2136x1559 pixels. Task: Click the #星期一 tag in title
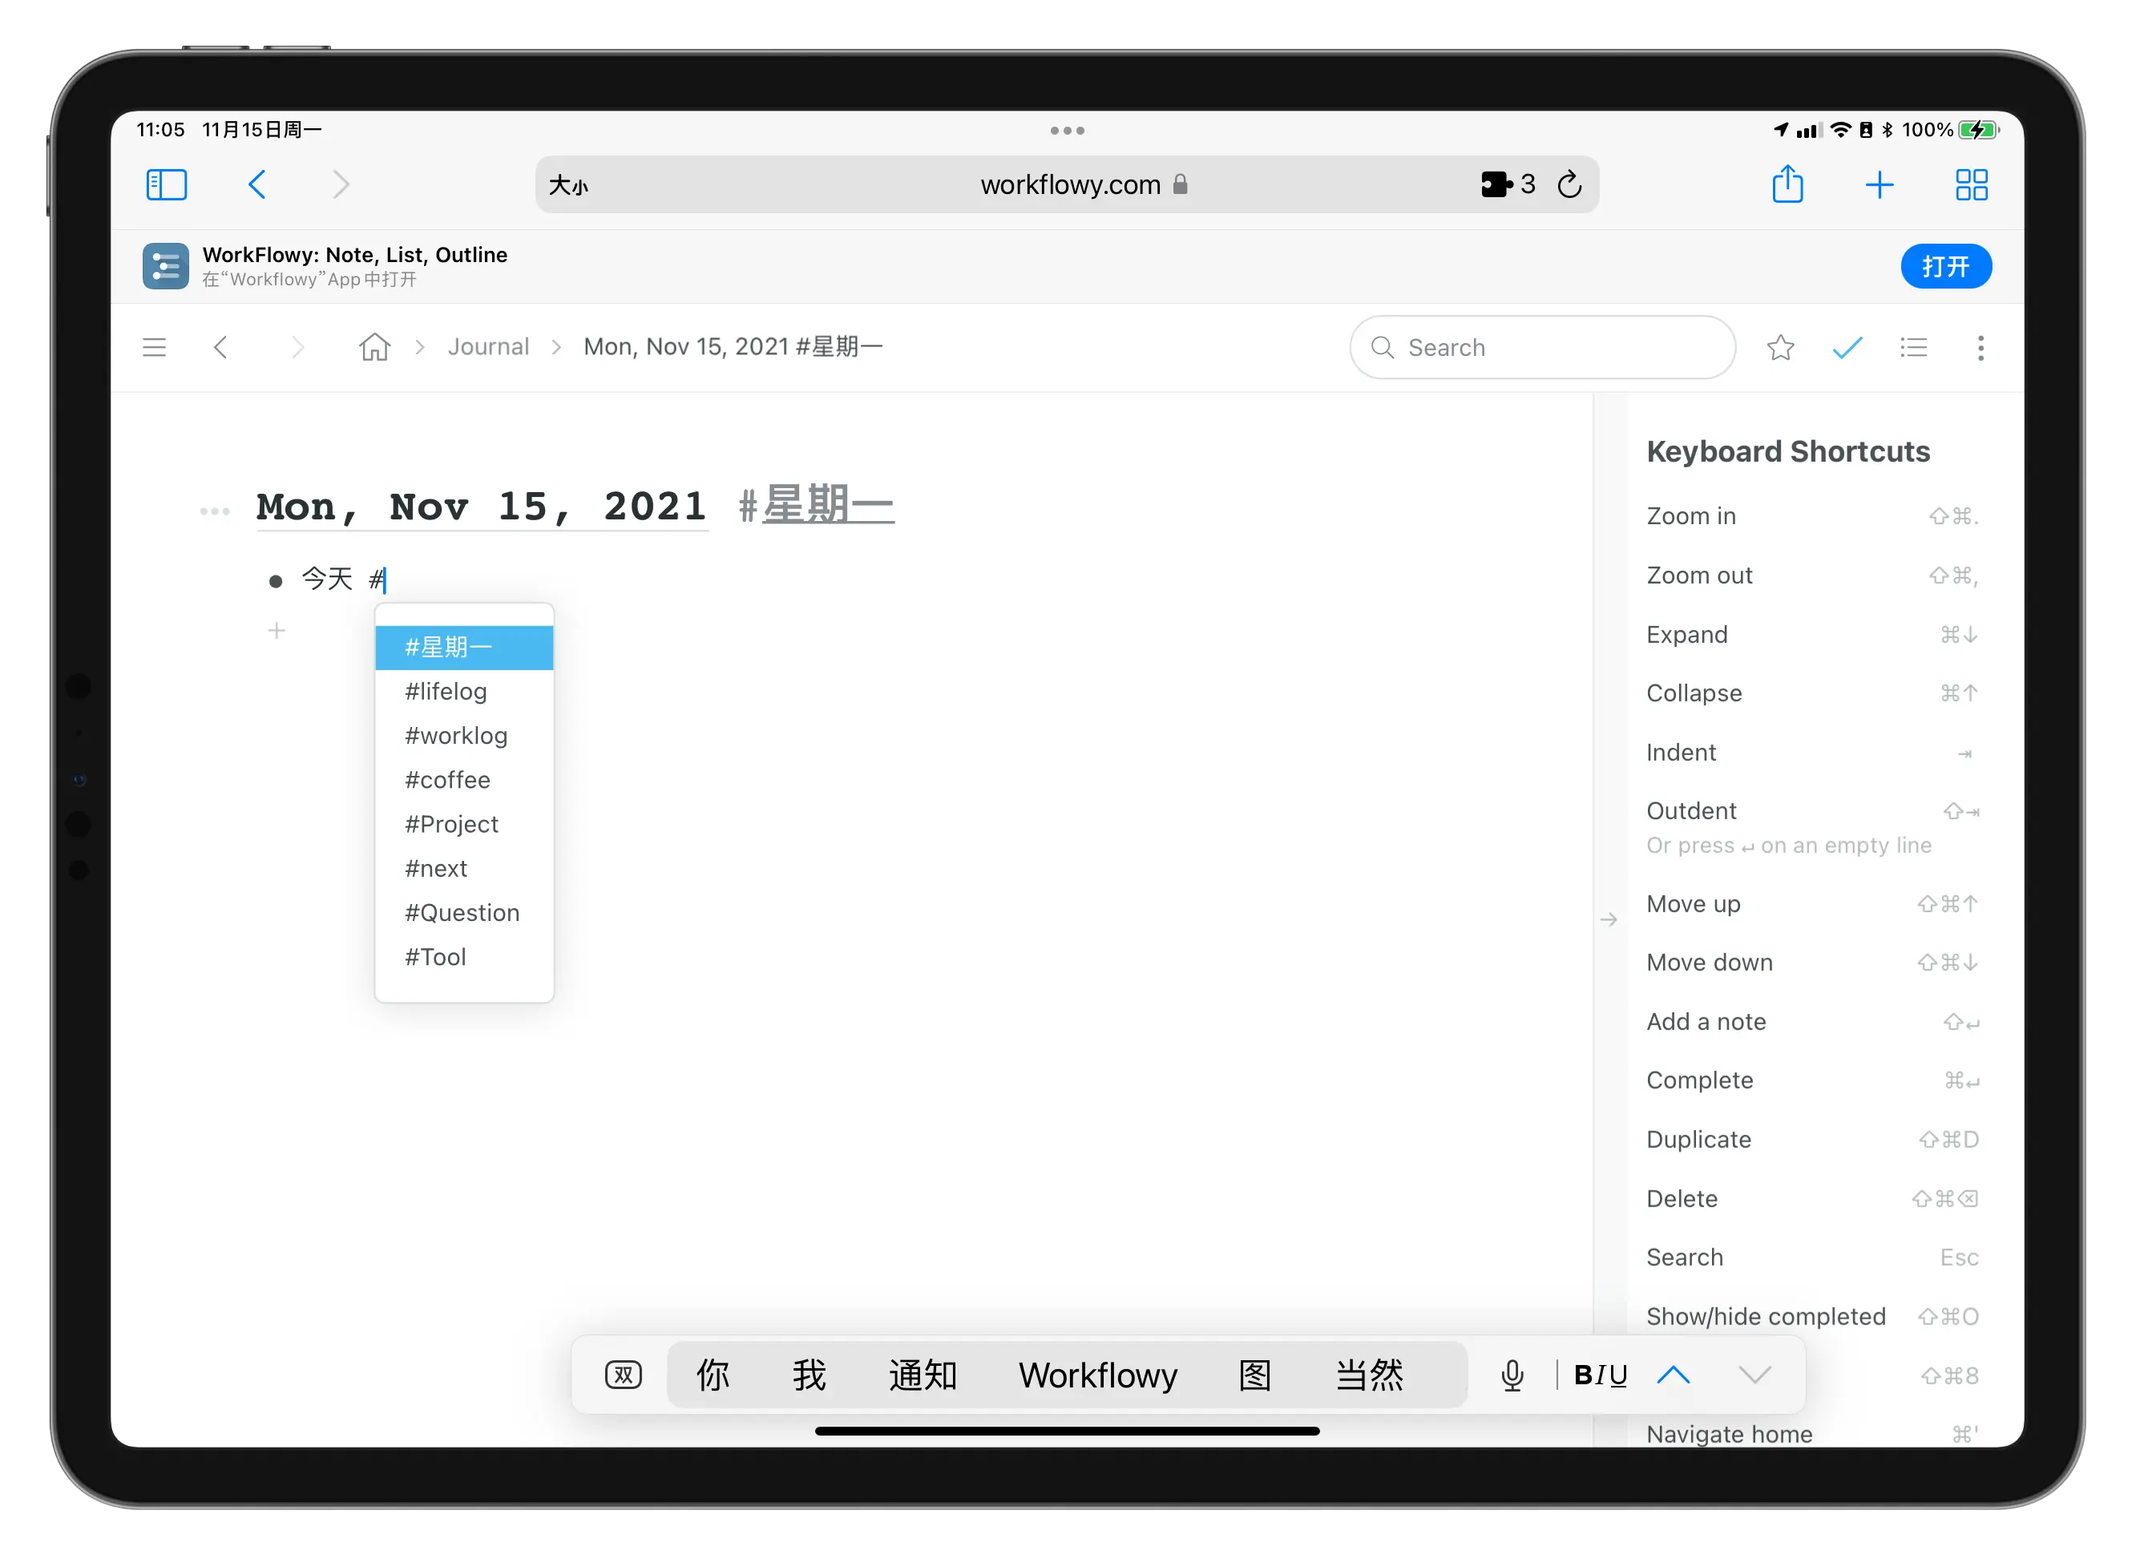(x=816, y=505)
